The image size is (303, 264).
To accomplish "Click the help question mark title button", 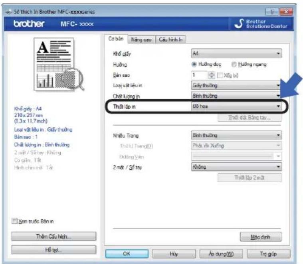I will pos(272,12).
